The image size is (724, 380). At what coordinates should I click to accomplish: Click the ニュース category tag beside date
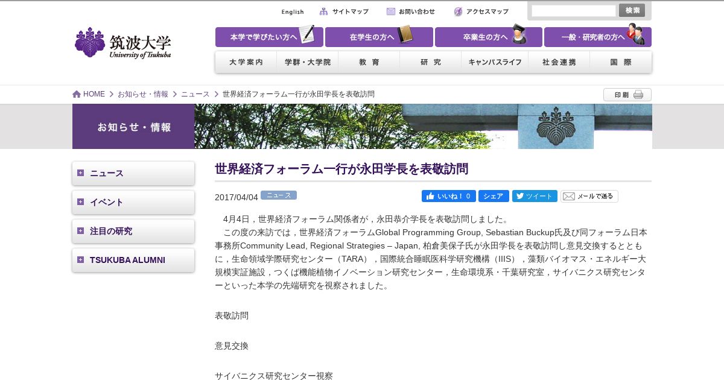[279, 195]
